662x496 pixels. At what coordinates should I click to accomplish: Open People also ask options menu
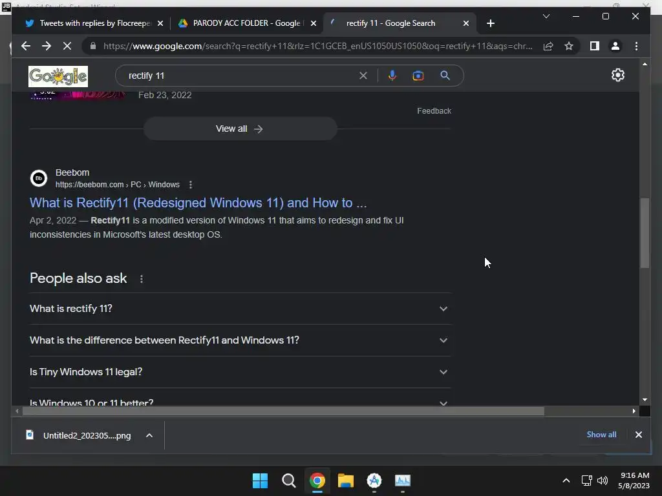click(x=142, y=279)
